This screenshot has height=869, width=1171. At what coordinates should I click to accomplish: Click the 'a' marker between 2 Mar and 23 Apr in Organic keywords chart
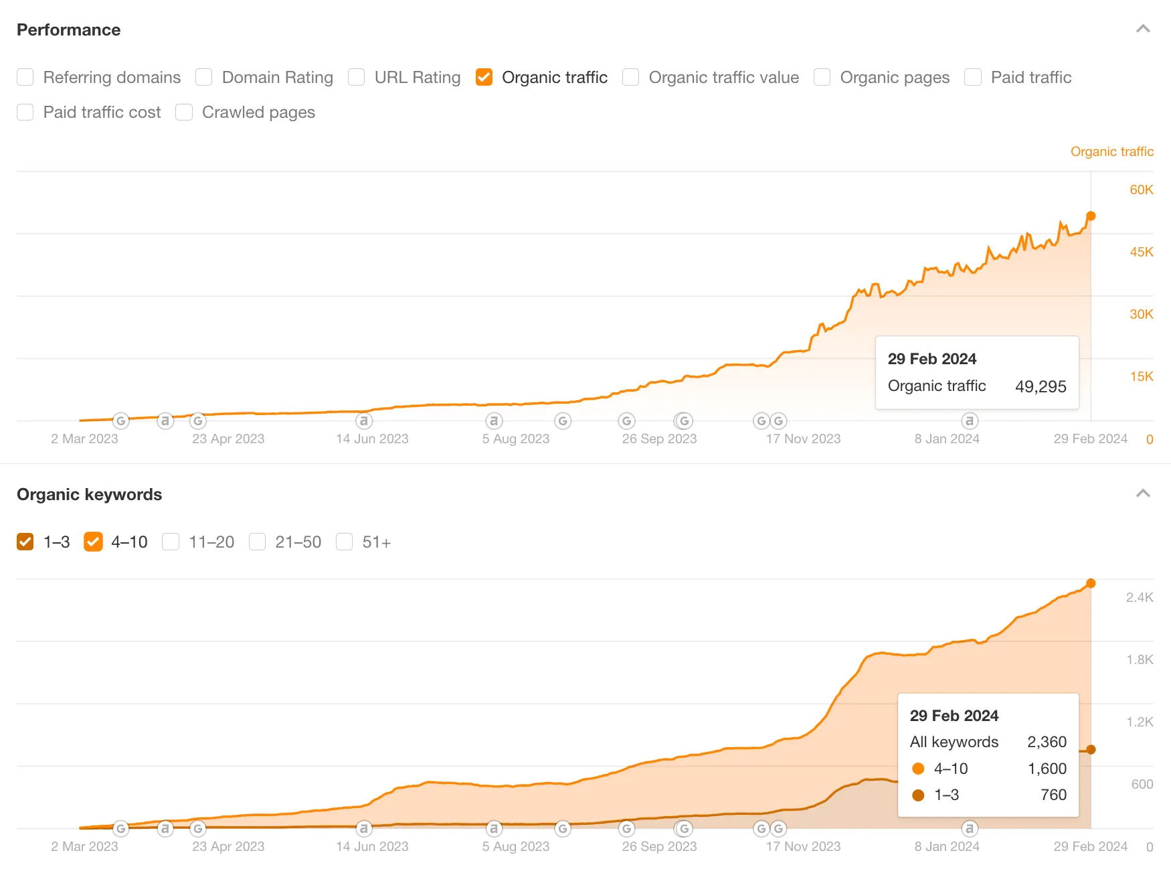tap(165, 829)
